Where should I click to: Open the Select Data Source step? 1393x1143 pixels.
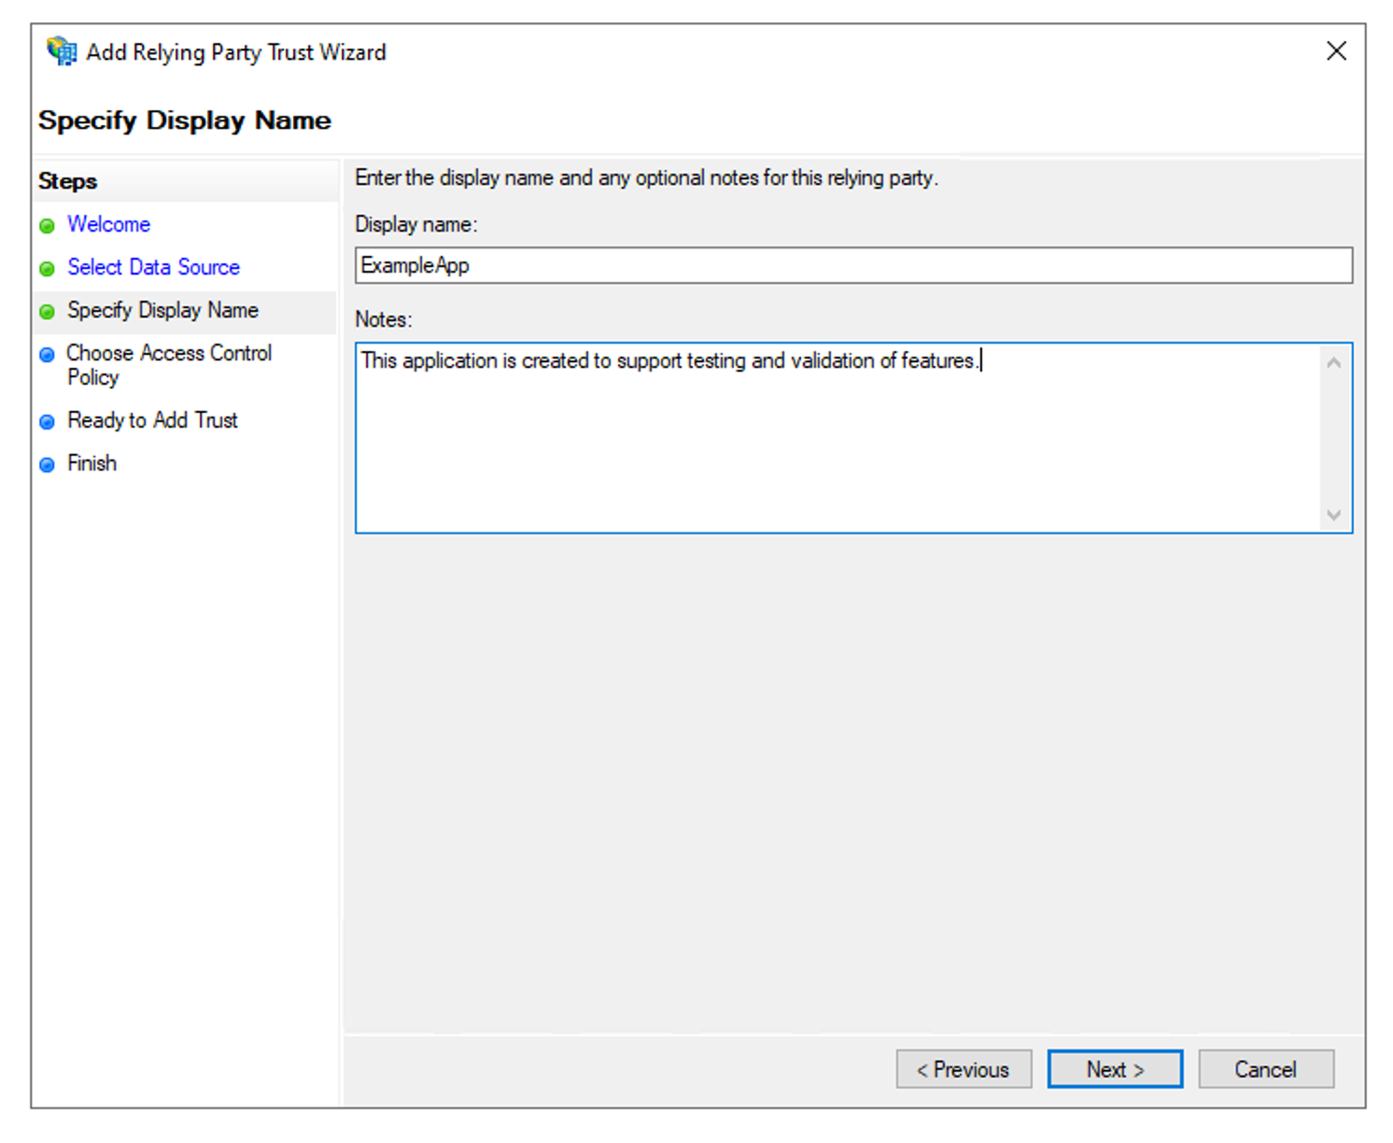(x=153, y=267)
